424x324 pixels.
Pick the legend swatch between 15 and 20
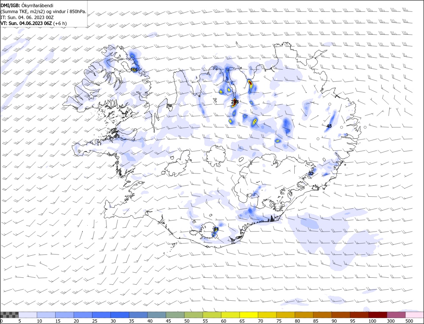tap(64, 315)
